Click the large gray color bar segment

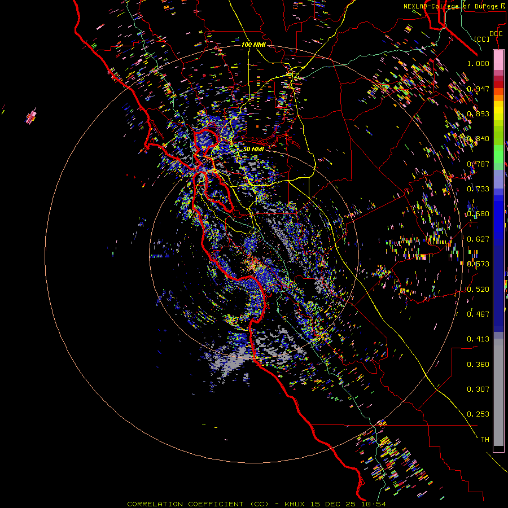(498, 392)
